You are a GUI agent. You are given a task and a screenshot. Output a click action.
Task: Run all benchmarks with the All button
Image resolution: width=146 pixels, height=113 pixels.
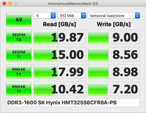(19, 20)
